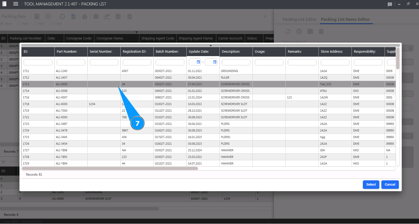The width and height of the screenshot is (419, 224).
Task: Click the 02102T-2021 batch number cell
Action: click(170, 164)
